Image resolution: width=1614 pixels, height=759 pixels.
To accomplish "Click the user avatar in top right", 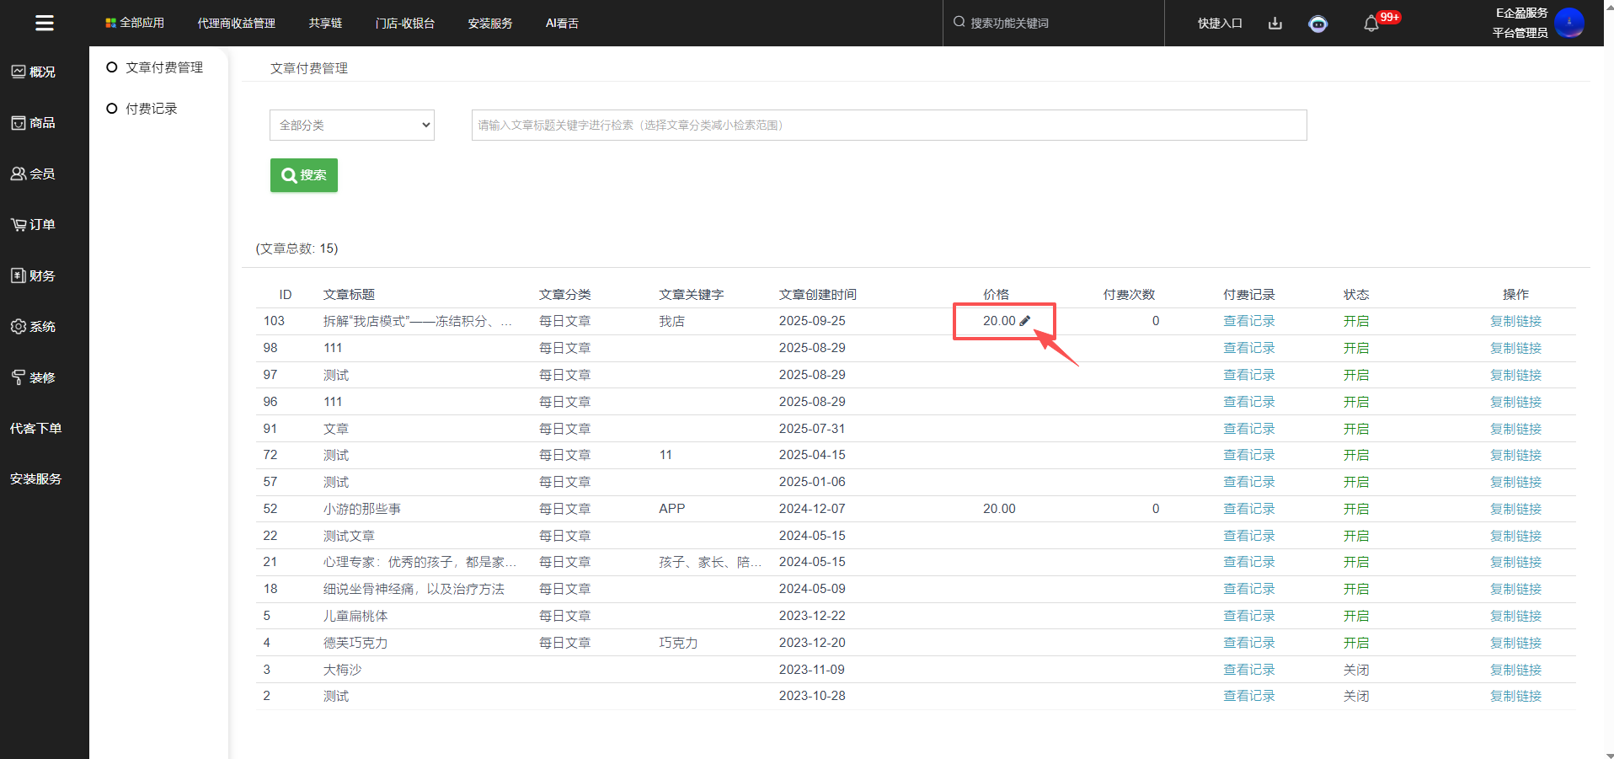I will pos(1569,23).
